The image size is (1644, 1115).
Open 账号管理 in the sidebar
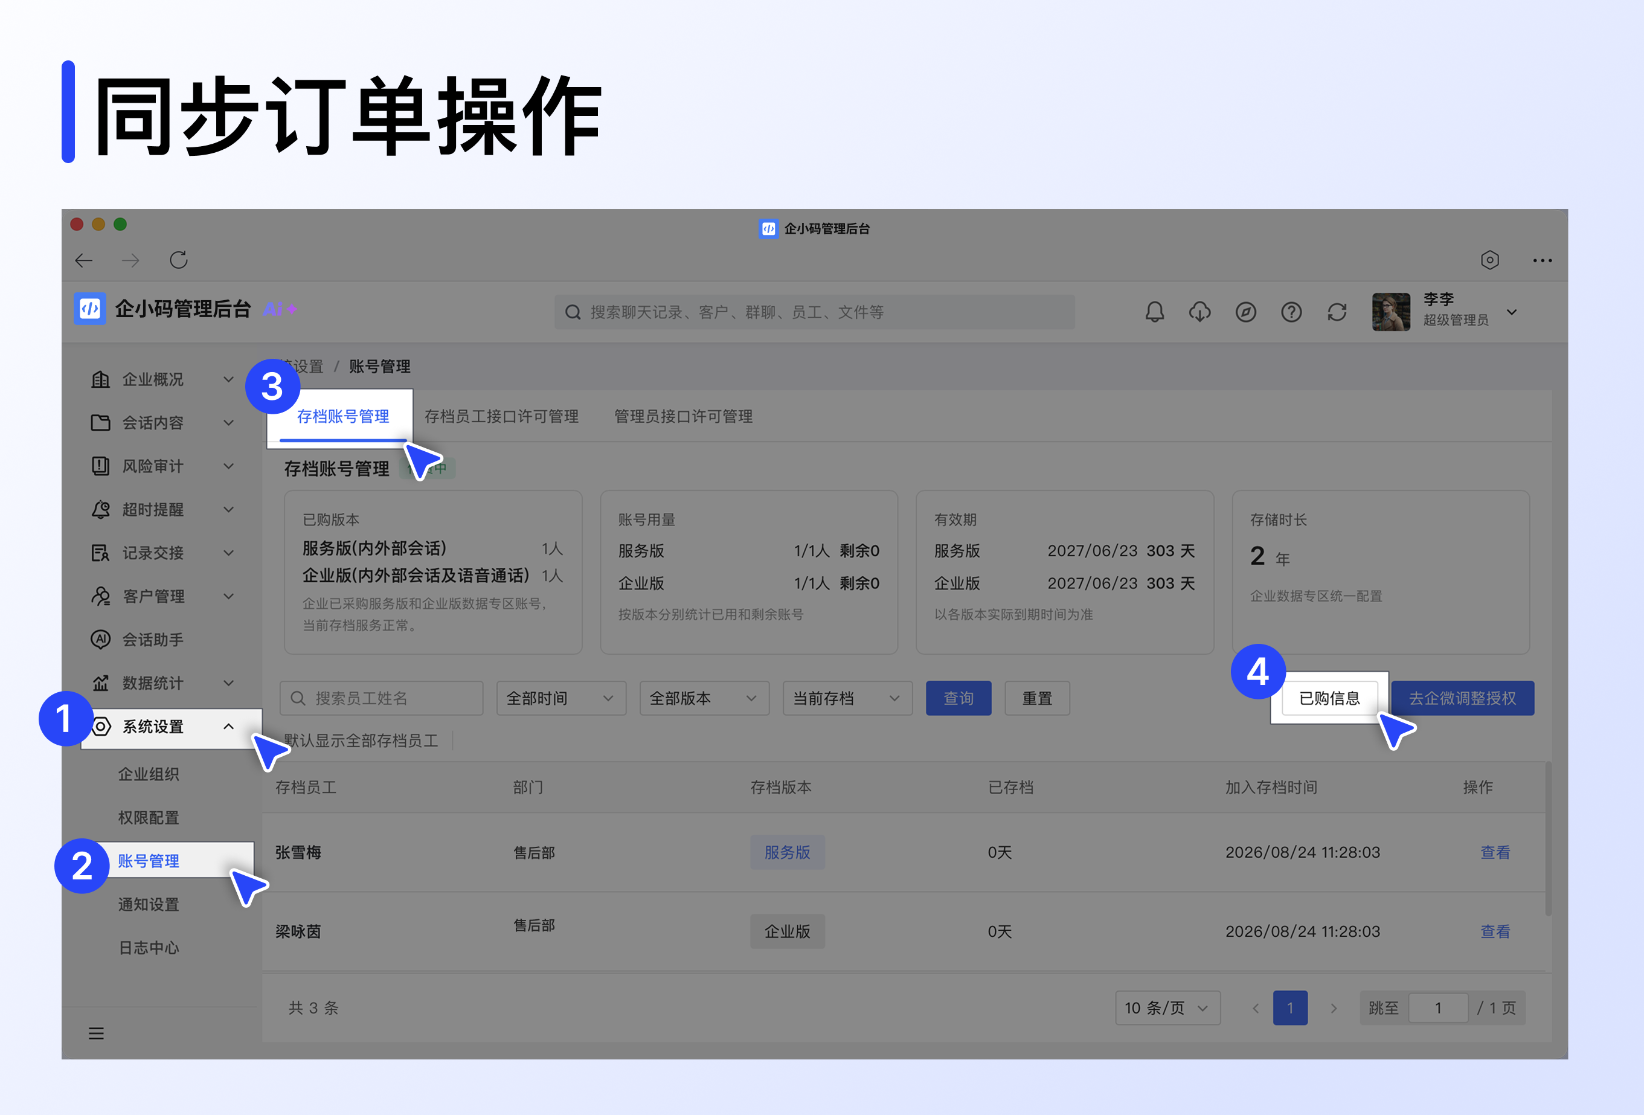(x=149, y=861)
